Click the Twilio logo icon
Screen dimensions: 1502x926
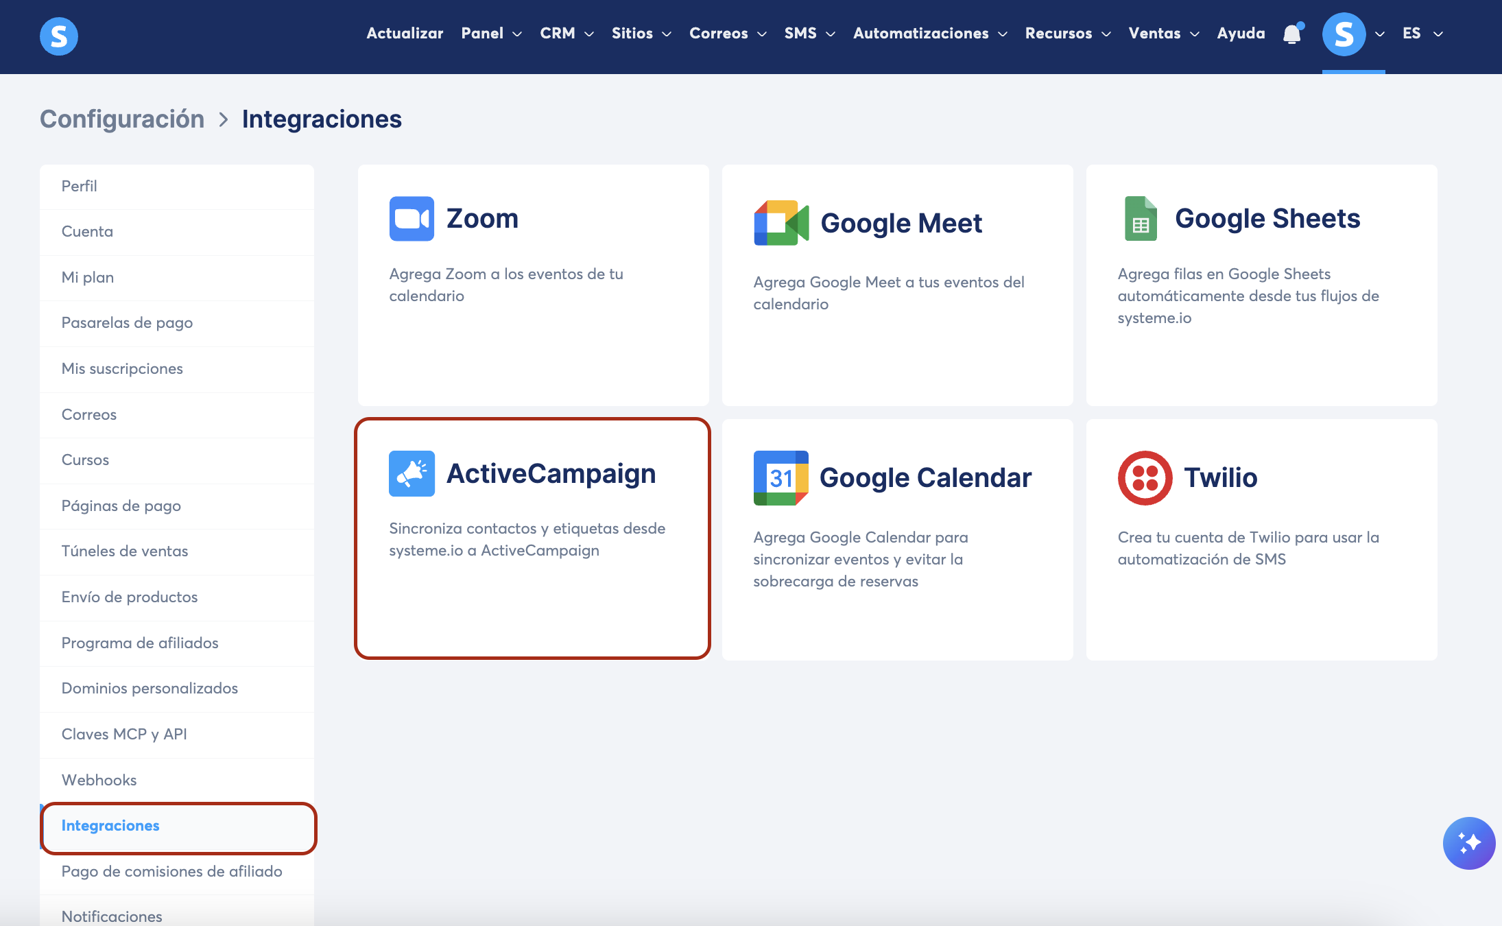[x=1145, y=478]
